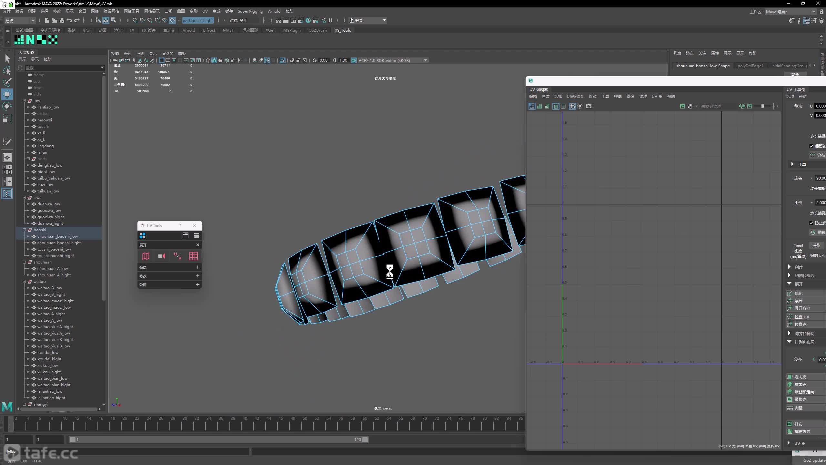Click the 聚集壳 button in UV Toolkit
The image size is (826, 465).
point(806,399)
